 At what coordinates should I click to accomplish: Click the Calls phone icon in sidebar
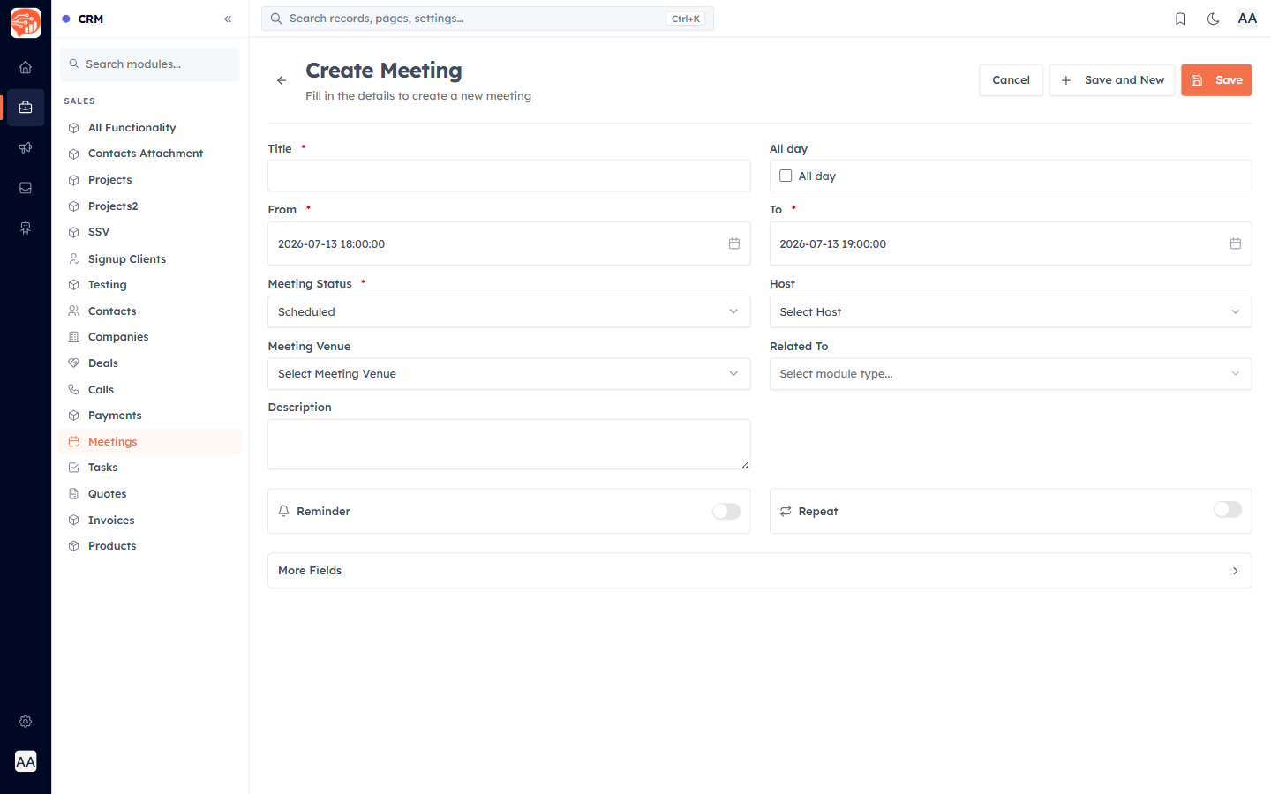[74, 389]
